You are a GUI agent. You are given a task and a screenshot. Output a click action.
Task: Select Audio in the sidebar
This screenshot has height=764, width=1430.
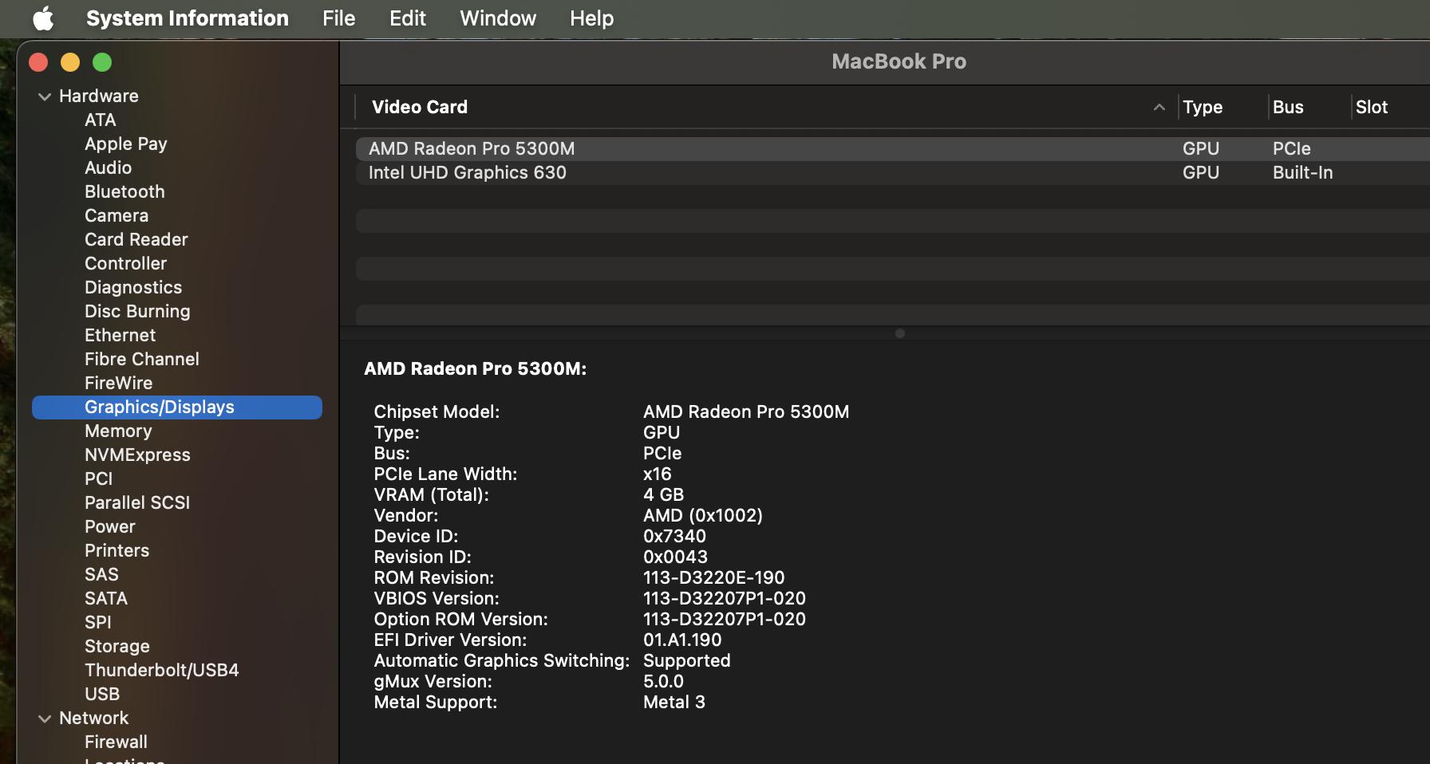click(109, 167)
